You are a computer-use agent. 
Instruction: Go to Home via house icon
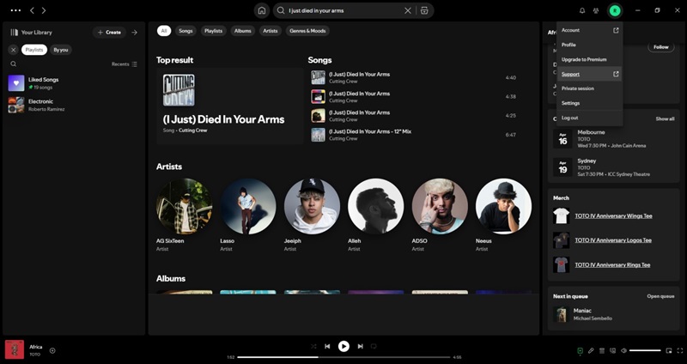click(262, 10)
